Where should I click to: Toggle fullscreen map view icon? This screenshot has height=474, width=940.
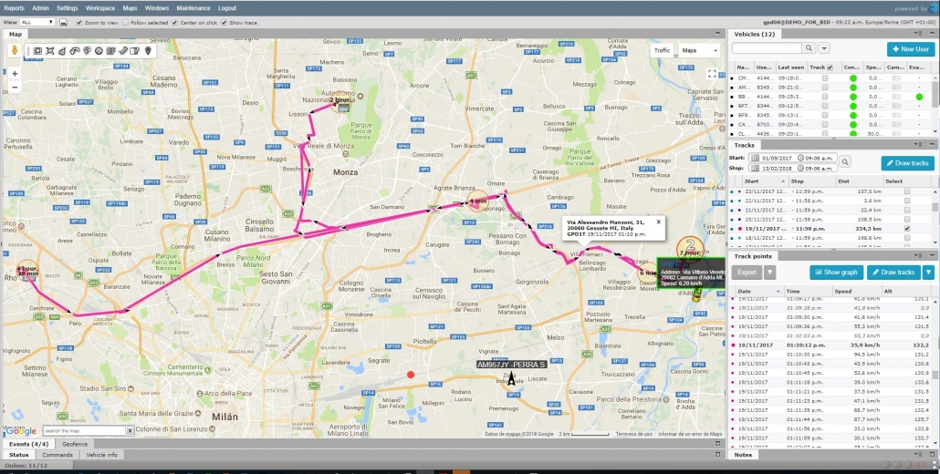712,74
